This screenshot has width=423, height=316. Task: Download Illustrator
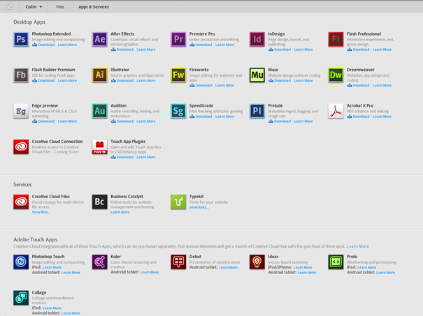tap(122, 80)
